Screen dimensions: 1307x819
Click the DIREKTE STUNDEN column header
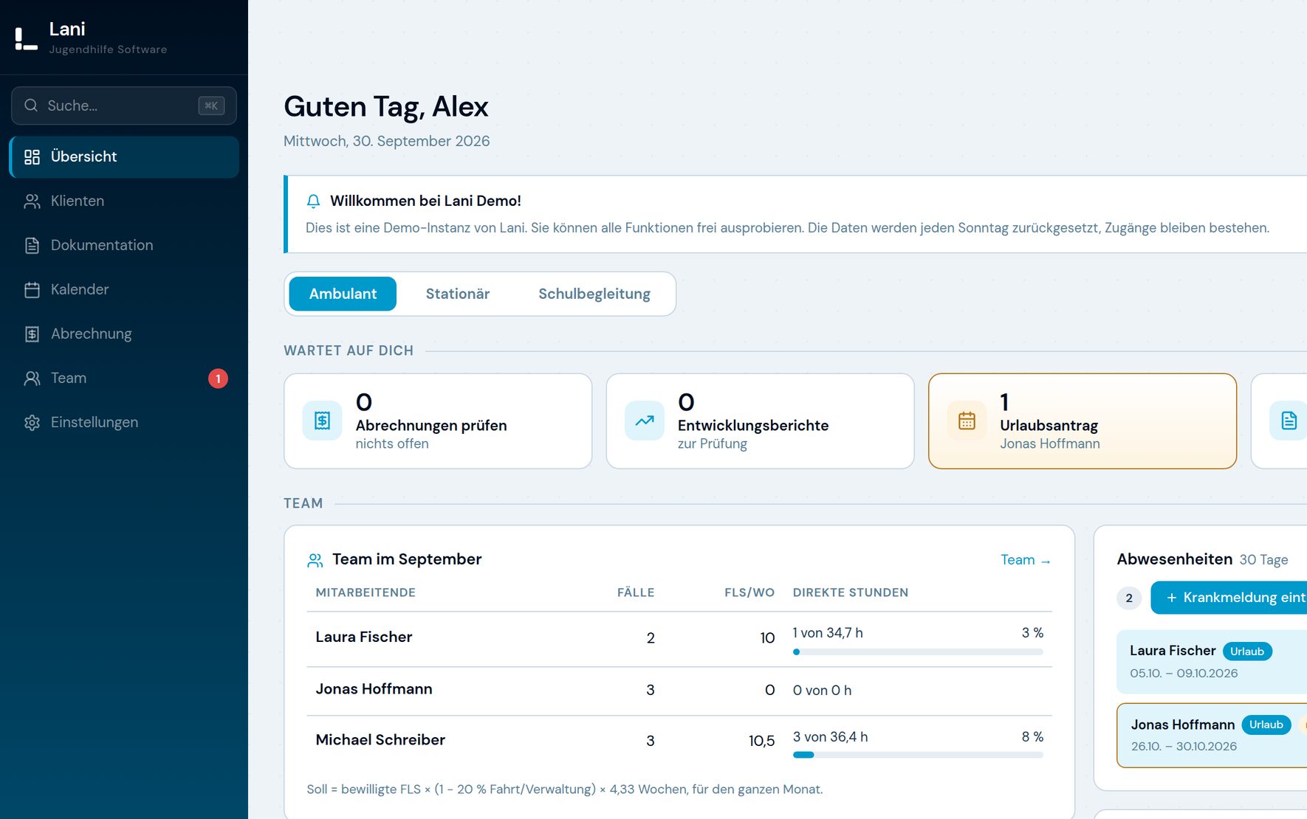tap(851, 592)
